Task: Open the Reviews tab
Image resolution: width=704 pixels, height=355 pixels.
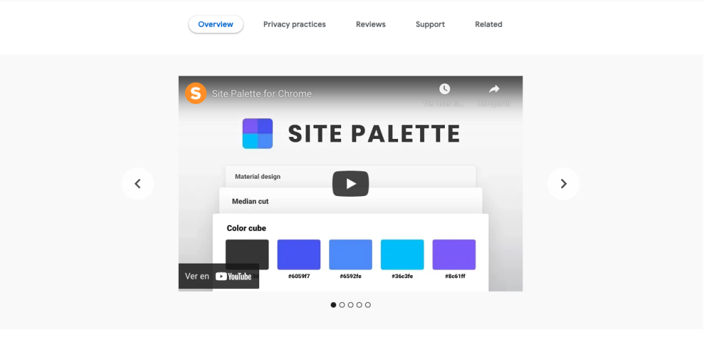Action: 371,24
